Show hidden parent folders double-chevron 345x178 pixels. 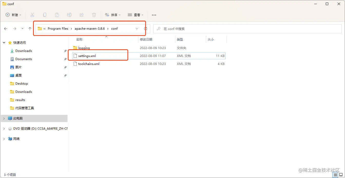[45, 29]
